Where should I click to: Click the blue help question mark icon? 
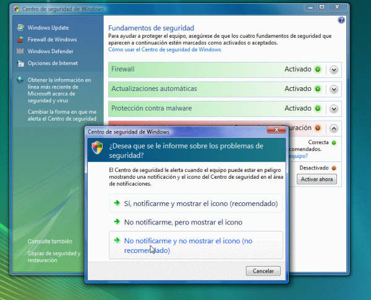[341, 20]
